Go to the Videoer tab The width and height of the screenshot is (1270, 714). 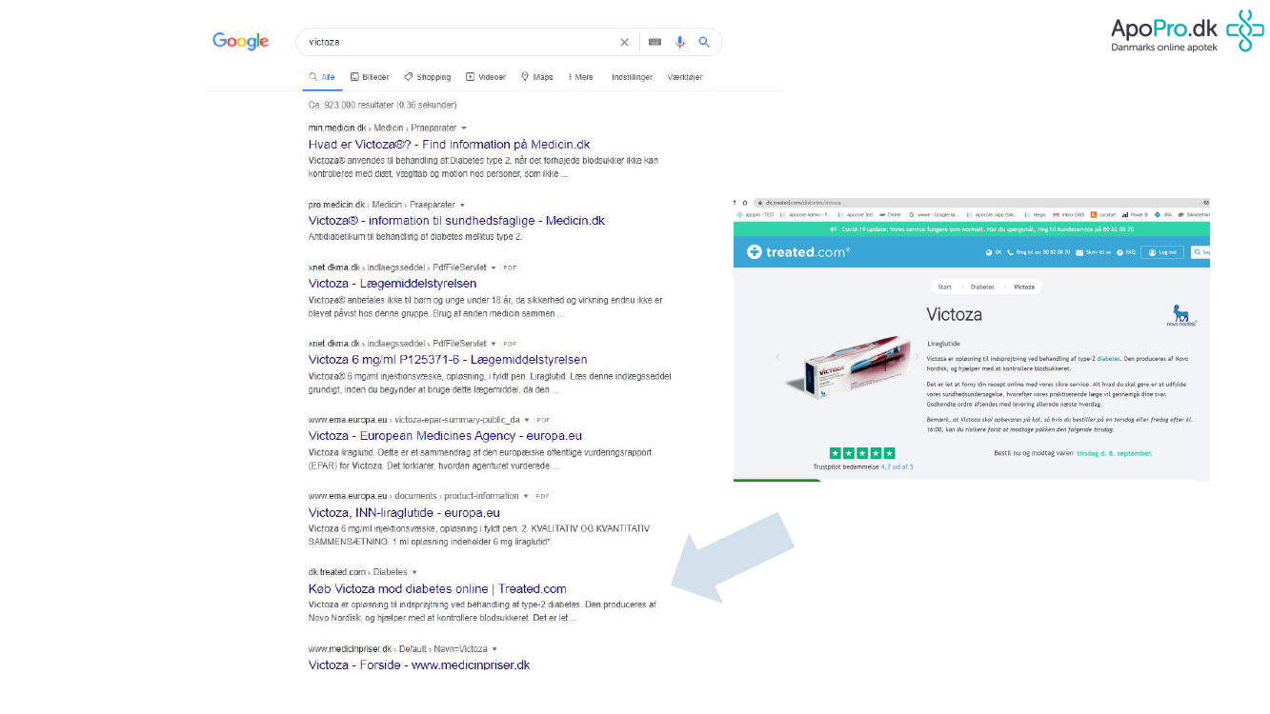point(486,77)
